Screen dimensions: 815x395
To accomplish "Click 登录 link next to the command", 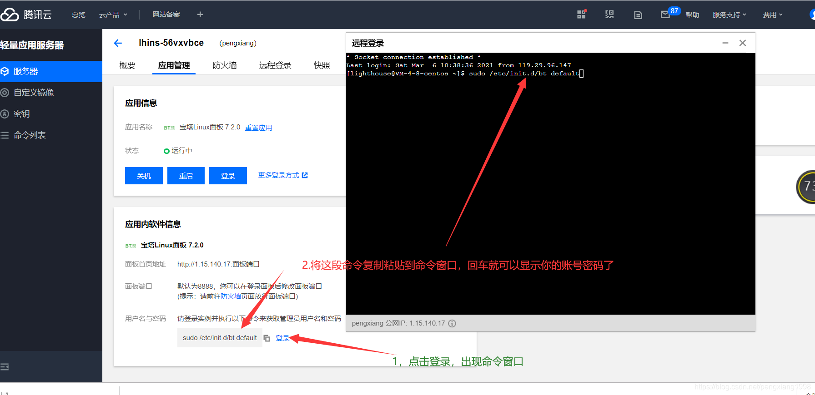I will [x=282, y=338].
